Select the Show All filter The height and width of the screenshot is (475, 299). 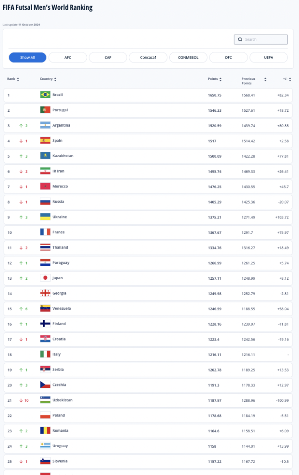(27, 57)
